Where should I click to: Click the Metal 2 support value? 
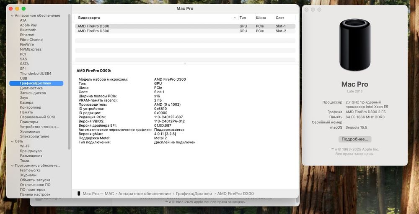[x=160, y=138]
